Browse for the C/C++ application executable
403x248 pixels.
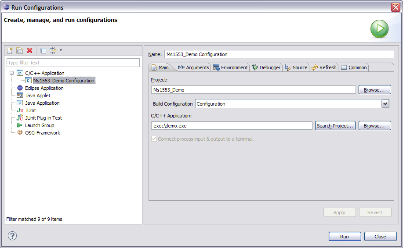tap(375, 126)
